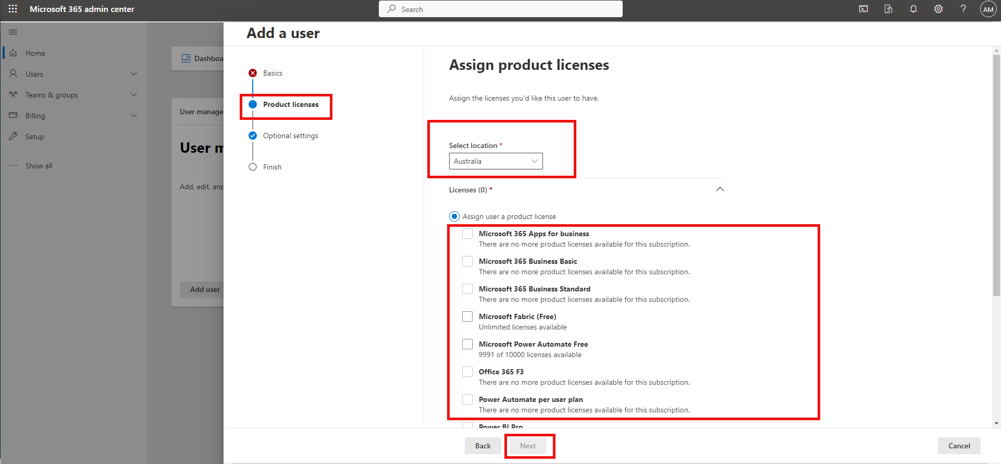
Task: Click the scrollbar down arrow
Action: coord(996,423)
